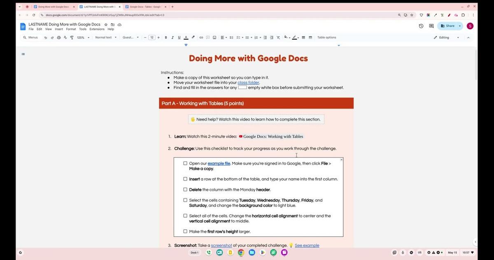The width and height of the screenshot is (494, 260).
Task: Click the Share button
Action: point(447,26)
